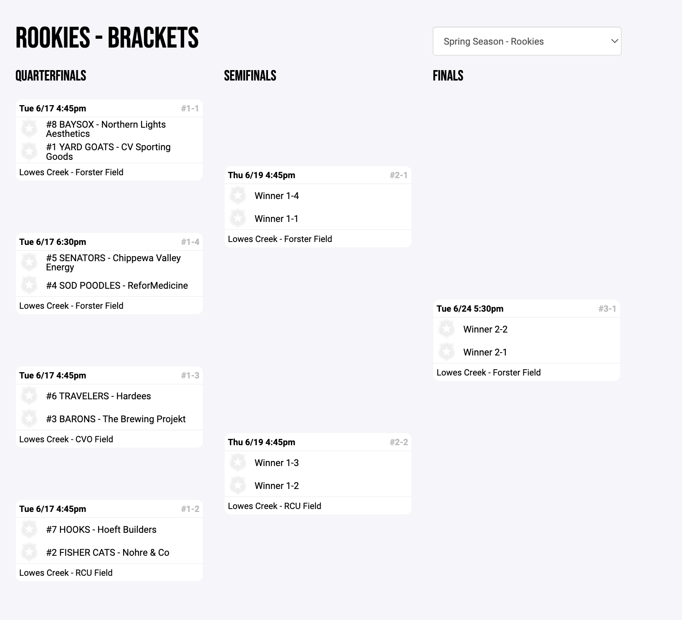The image size is (682, 620).
Task: Click Winner 1-4 badge icon in semifinals
Action: (x=238, y=195)
